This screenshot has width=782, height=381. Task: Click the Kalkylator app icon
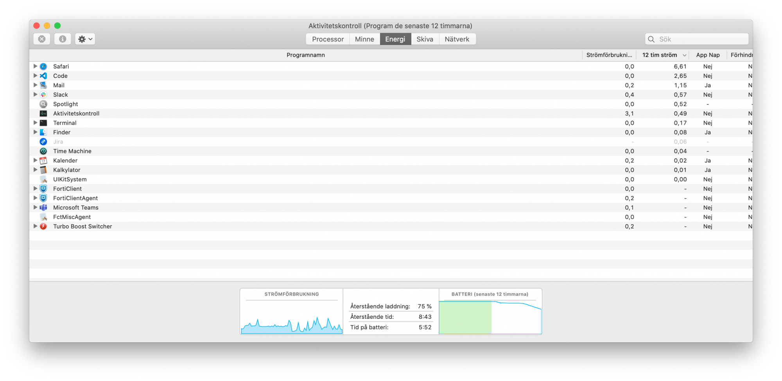[43, 170]
